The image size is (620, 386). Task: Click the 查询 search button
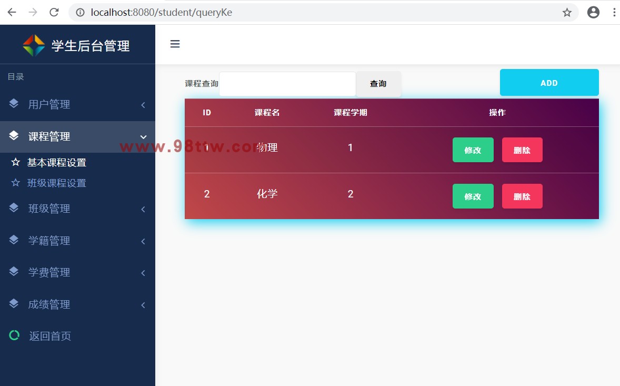[378, 83]
